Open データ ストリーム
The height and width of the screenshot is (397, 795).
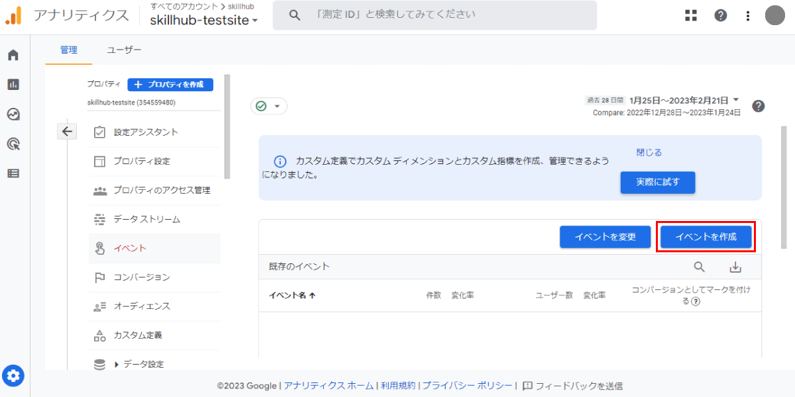pyautogui.click(x=154, y=219)
